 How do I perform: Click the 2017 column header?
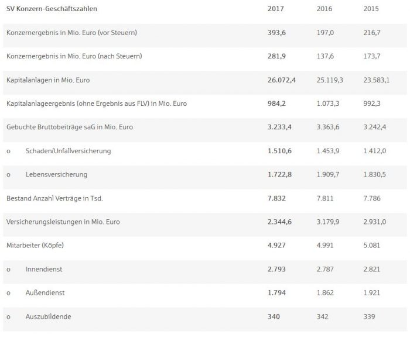275,9
